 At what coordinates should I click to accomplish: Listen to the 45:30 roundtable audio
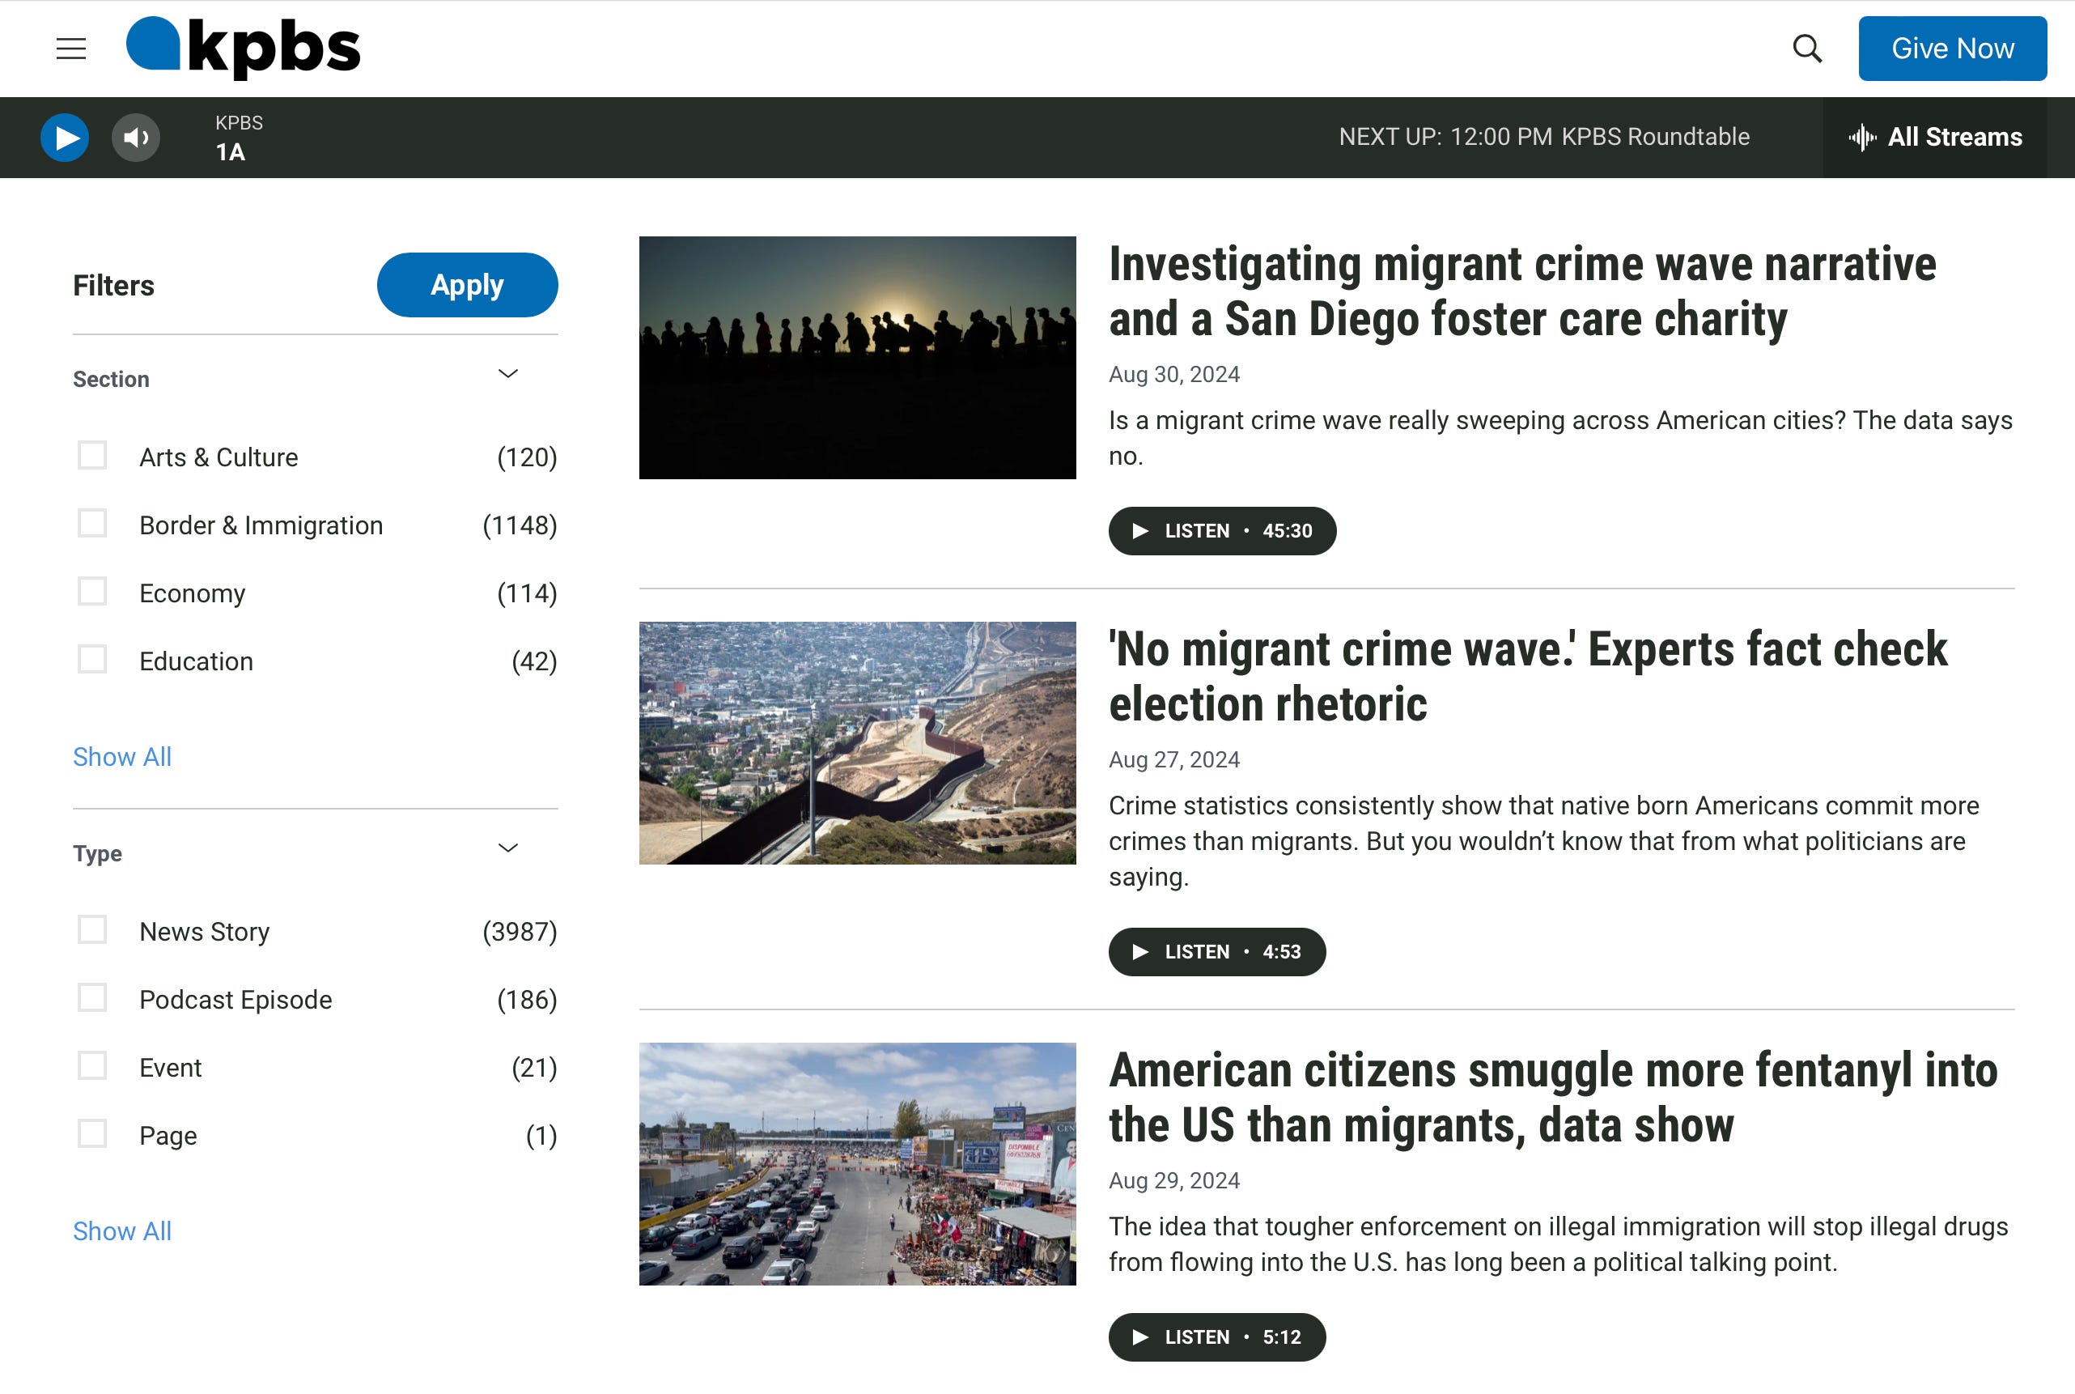[1223, 531]
